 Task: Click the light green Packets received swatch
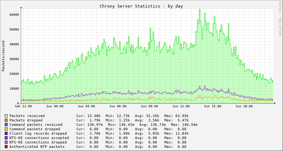6,116
